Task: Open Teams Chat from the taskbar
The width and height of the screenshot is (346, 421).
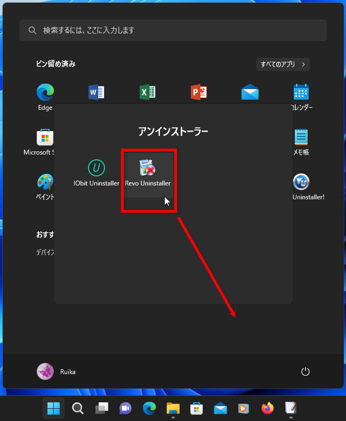Action: point(125,408)
